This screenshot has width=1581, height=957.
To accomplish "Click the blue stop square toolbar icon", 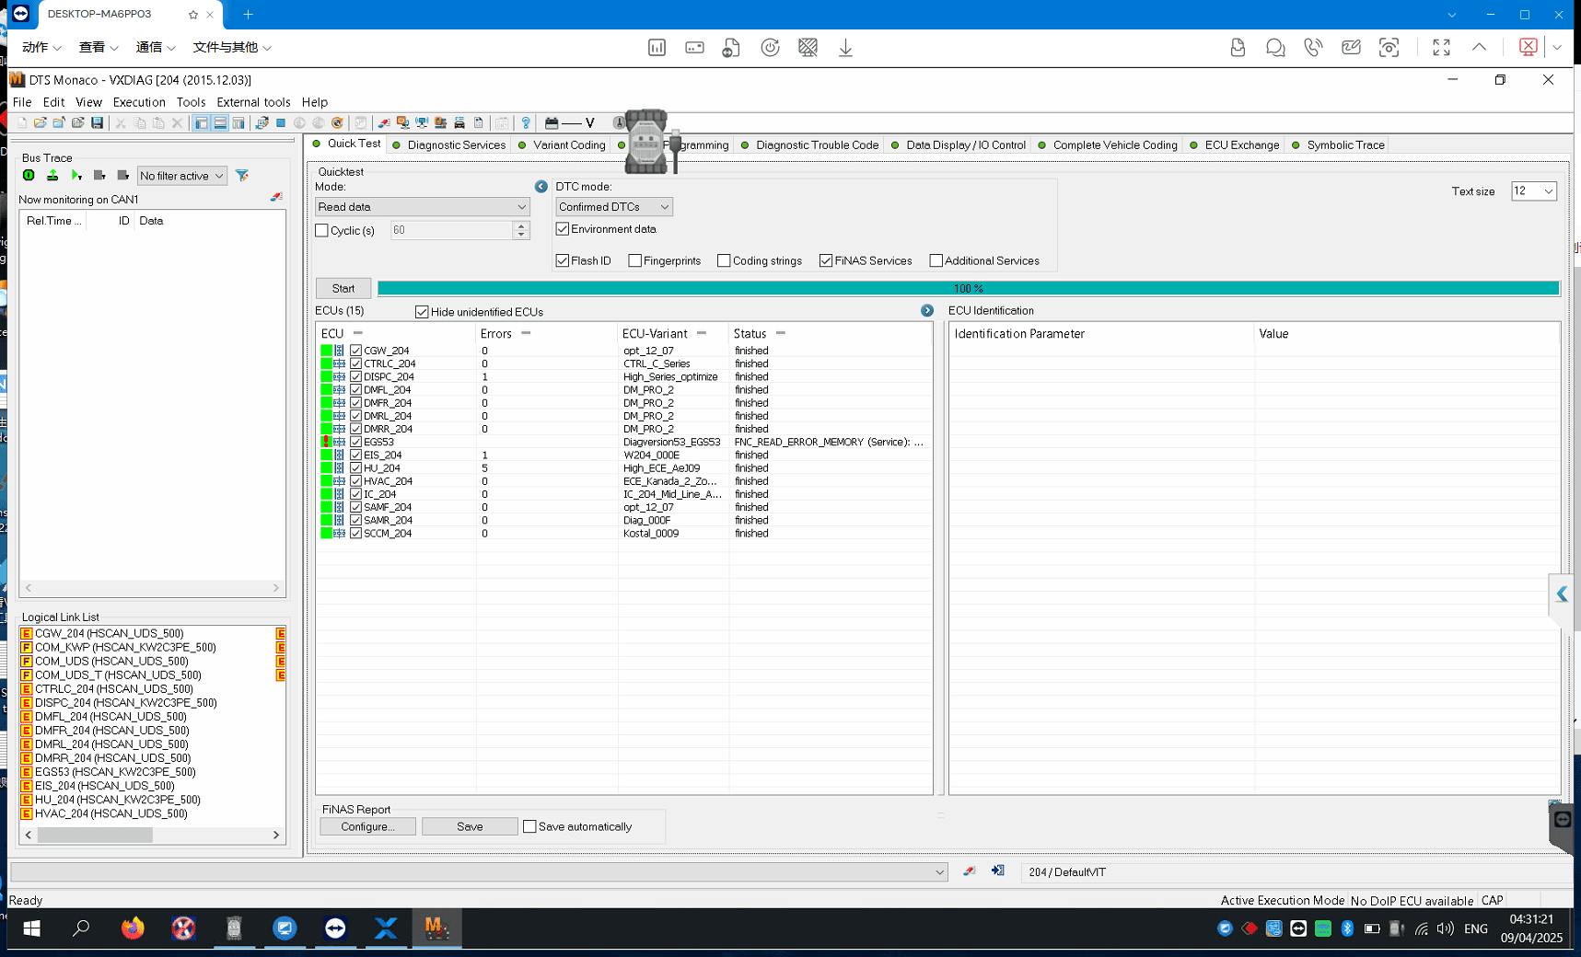I will click(281, 122).
